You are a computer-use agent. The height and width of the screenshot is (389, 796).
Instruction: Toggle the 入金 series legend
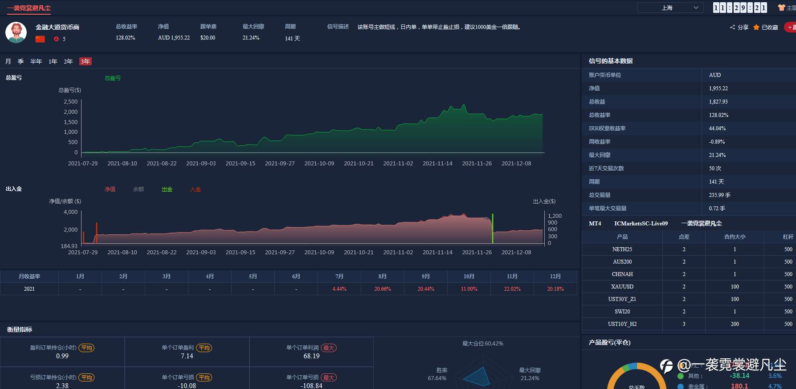[196, 189]
